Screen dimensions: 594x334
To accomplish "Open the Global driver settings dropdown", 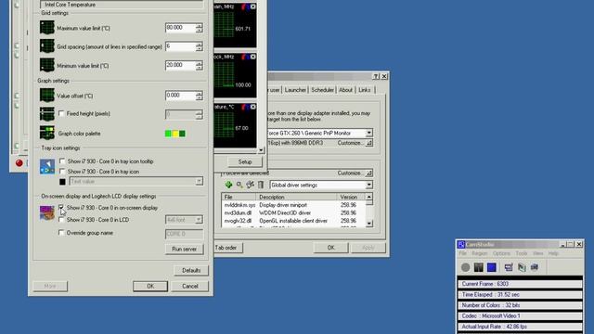I will pyautogui.click(x=368, y=185).
